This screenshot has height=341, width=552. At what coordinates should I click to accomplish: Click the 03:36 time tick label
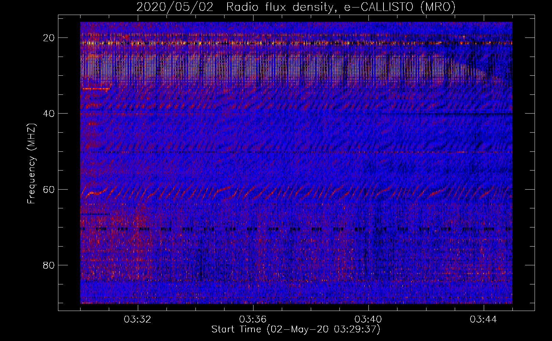pyautogui.click(x=253, y=320)
